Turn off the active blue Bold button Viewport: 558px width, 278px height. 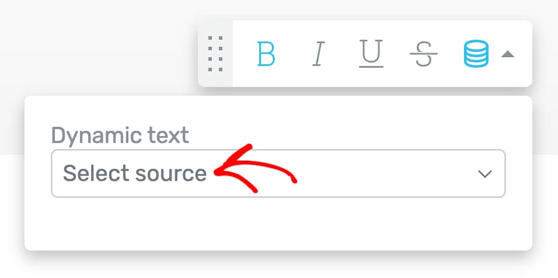pyautogui.click(x=266, y=54)
